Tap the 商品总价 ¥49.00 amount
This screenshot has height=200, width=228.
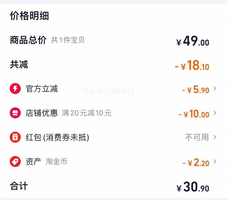coord(193,41)
